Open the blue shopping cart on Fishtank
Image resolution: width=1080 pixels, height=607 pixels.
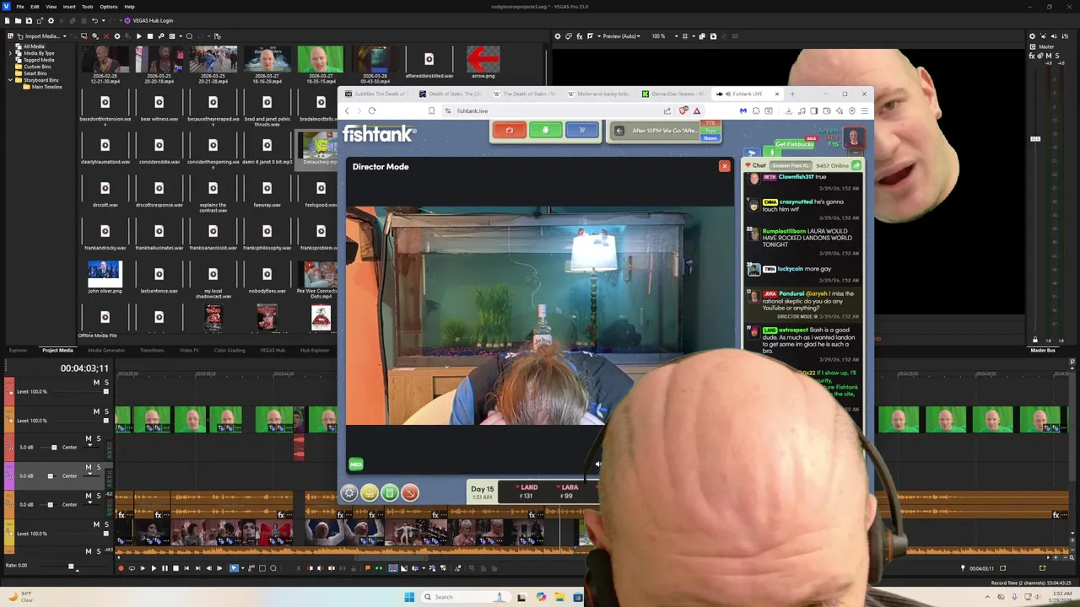(x=582, y=130)
